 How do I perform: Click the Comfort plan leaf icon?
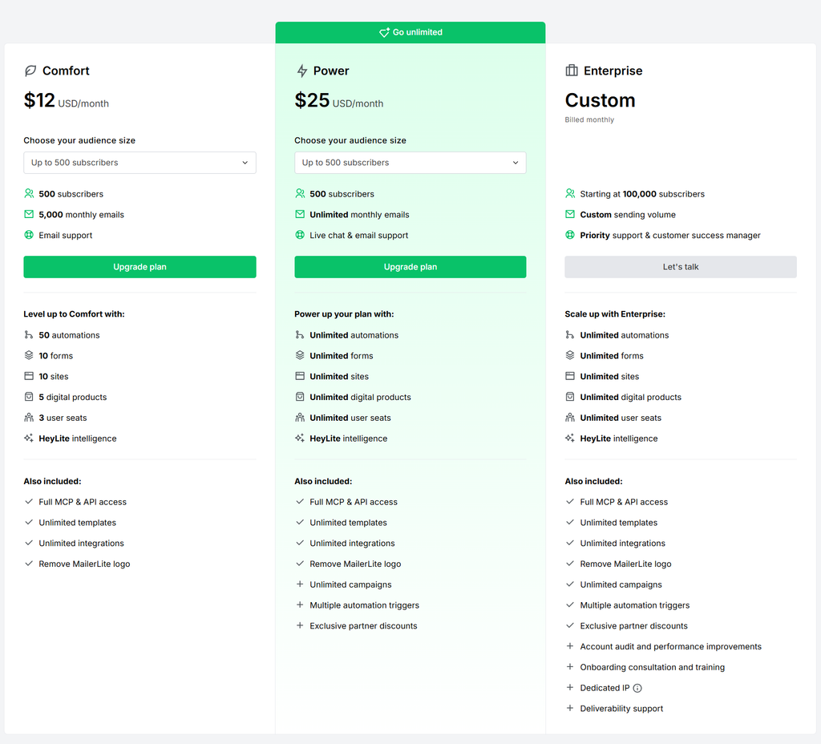click(30, 71)
